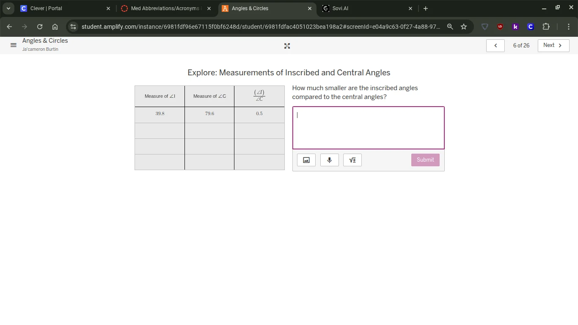
Task: Click the Submit button
Action: tap(425, 160)
